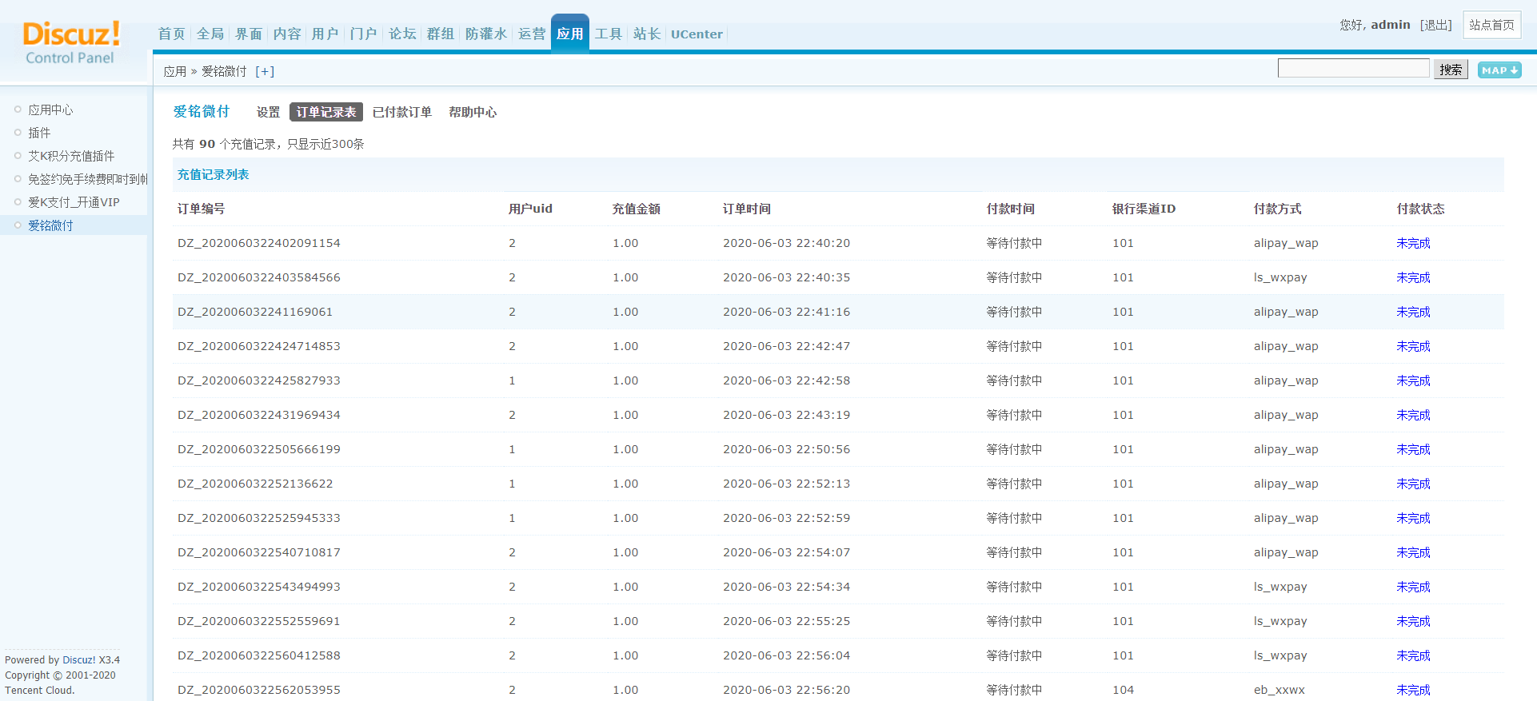Open the 站点首页 button
Viewport: 1537px width, 701px height.
1491,25
